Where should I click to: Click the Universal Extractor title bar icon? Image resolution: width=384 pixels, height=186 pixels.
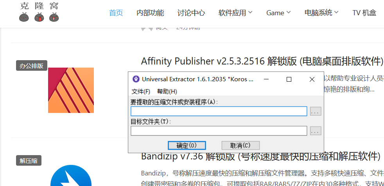pos(136,79)
